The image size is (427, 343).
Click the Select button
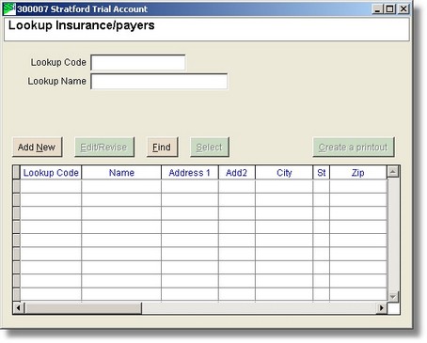click(210, 147)
